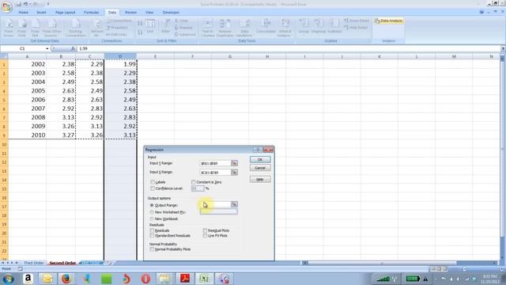Click the What-If Analysis icon
The image size is (506, 285).
(285, 28)
